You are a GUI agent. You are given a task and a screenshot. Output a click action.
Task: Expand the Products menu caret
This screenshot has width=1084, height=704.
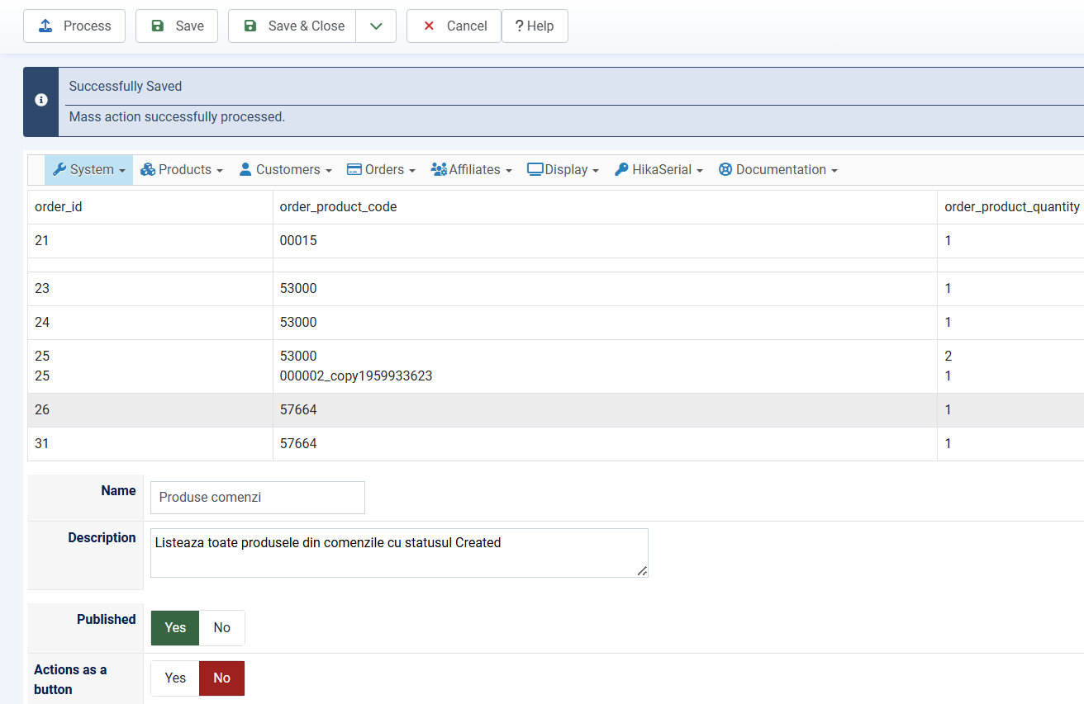pos(220,171)
